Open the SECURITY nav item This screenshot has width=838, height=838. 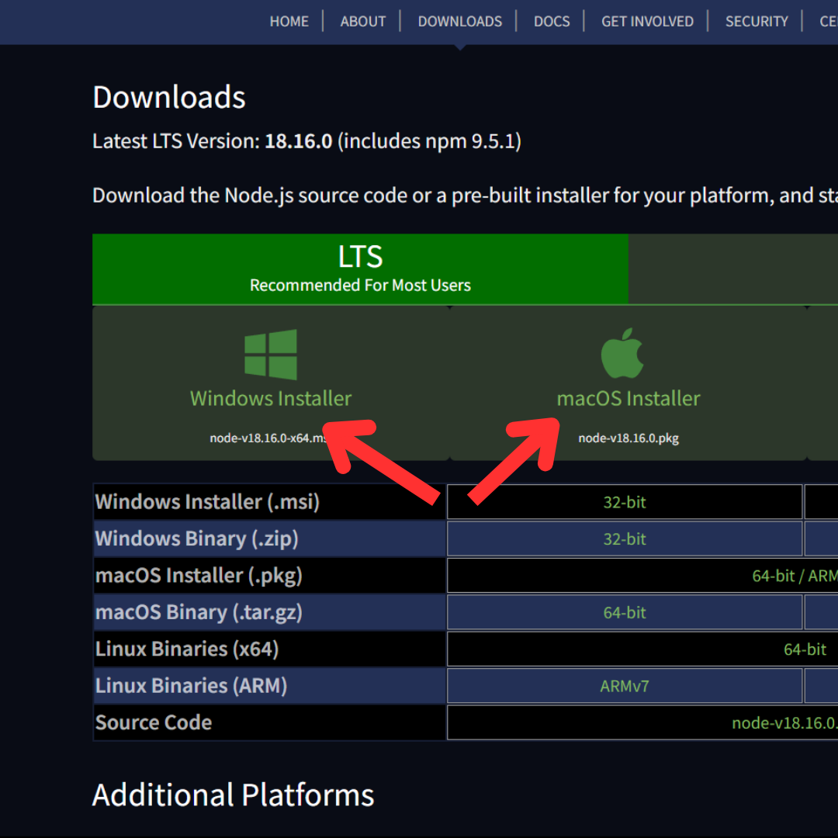click(x=757, y=22)
